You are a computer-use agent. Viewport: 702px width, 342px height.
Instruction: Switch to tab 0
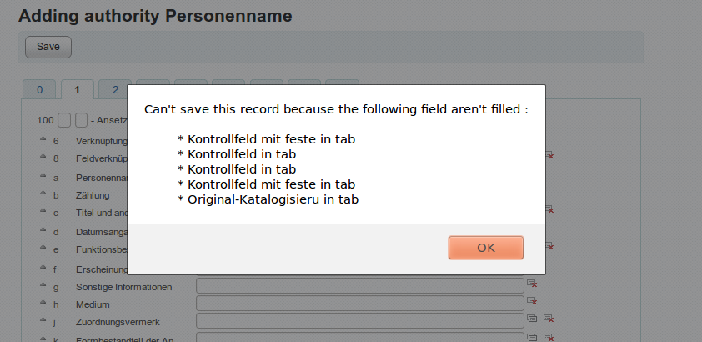coord(39,90)
